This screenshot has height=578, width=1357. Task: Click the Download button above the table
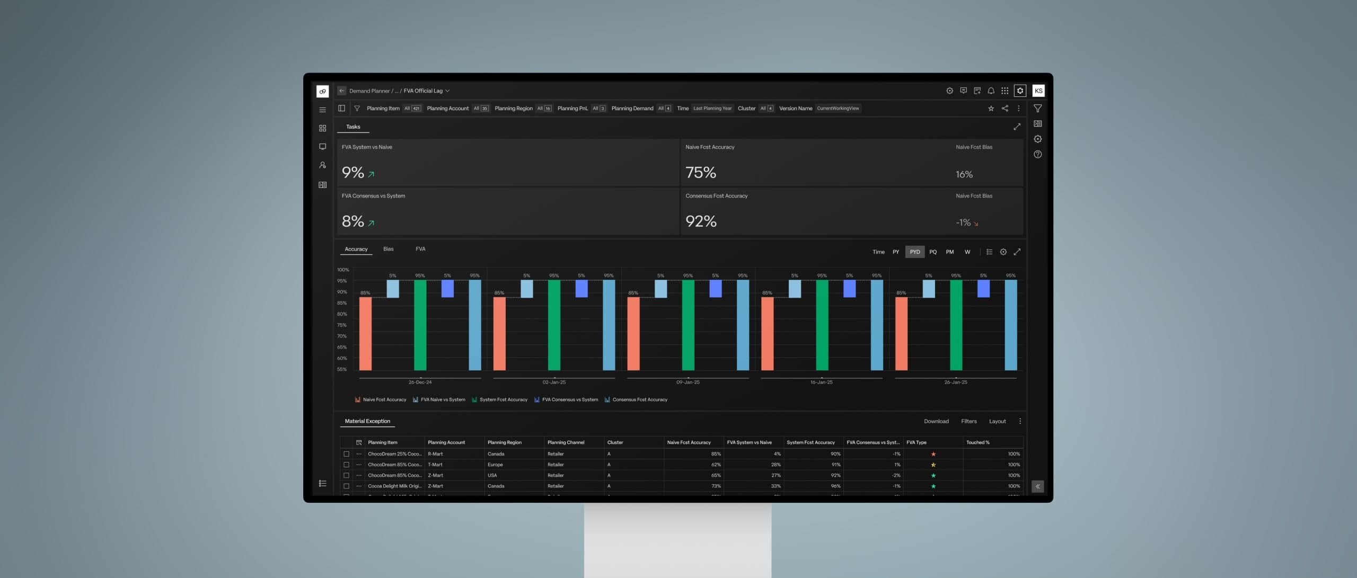click(x=936, y=421)
